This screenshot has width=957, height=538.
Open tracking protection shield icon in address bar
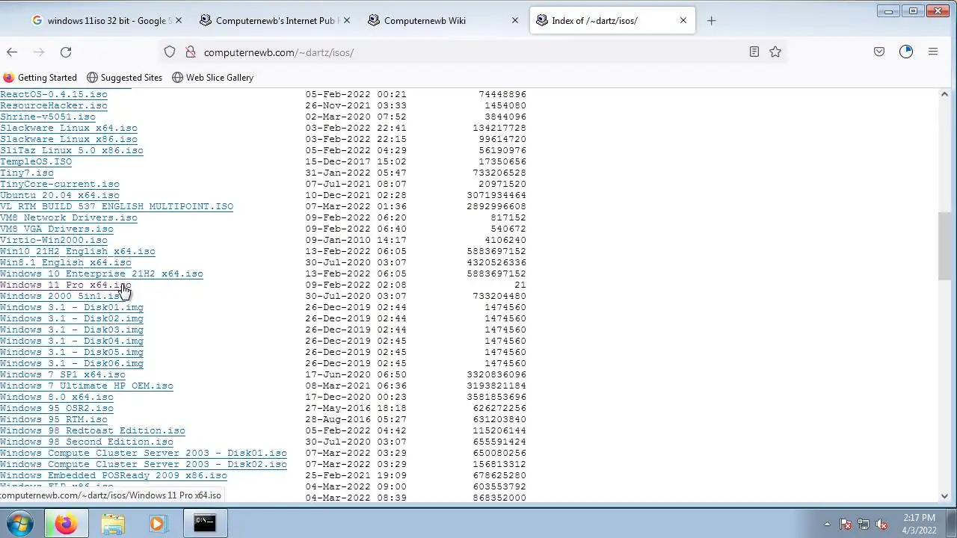170,52
